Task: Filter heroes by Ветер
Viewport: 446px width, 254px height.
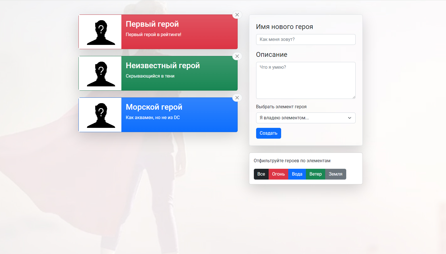Action: (x=316, y=174)
